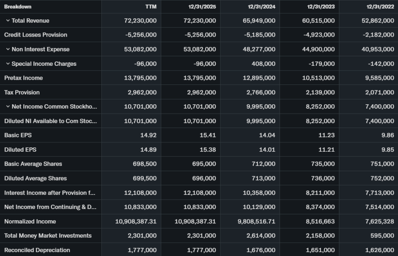Viewport: 398px width, 256px height.
Task: Click the TTM column header
Action: 151,7
